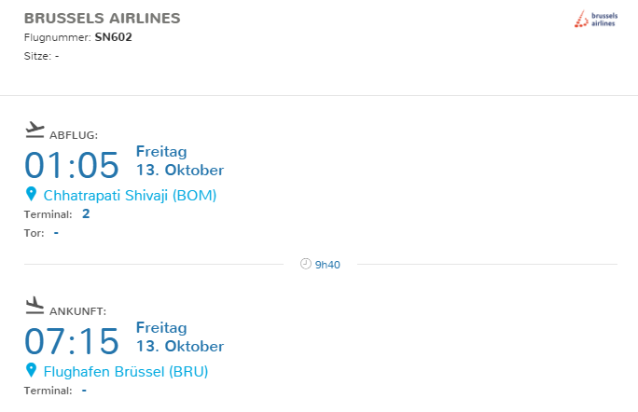638x412 pixels.
Task: Click the arrival time 07:15
Action: point(72,341)
